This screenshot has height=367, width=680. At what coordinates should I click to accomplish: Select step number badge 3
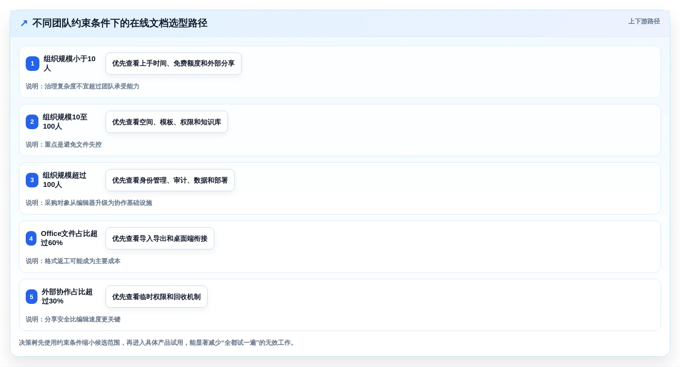pos(32,180)
